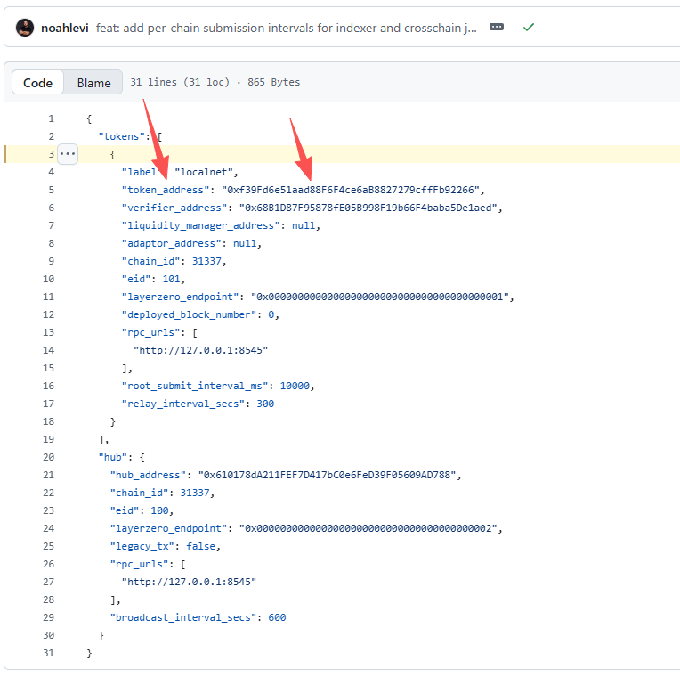
Task: Click chain_id value 31337 on line 9
Action: click(x=206, y=261)
